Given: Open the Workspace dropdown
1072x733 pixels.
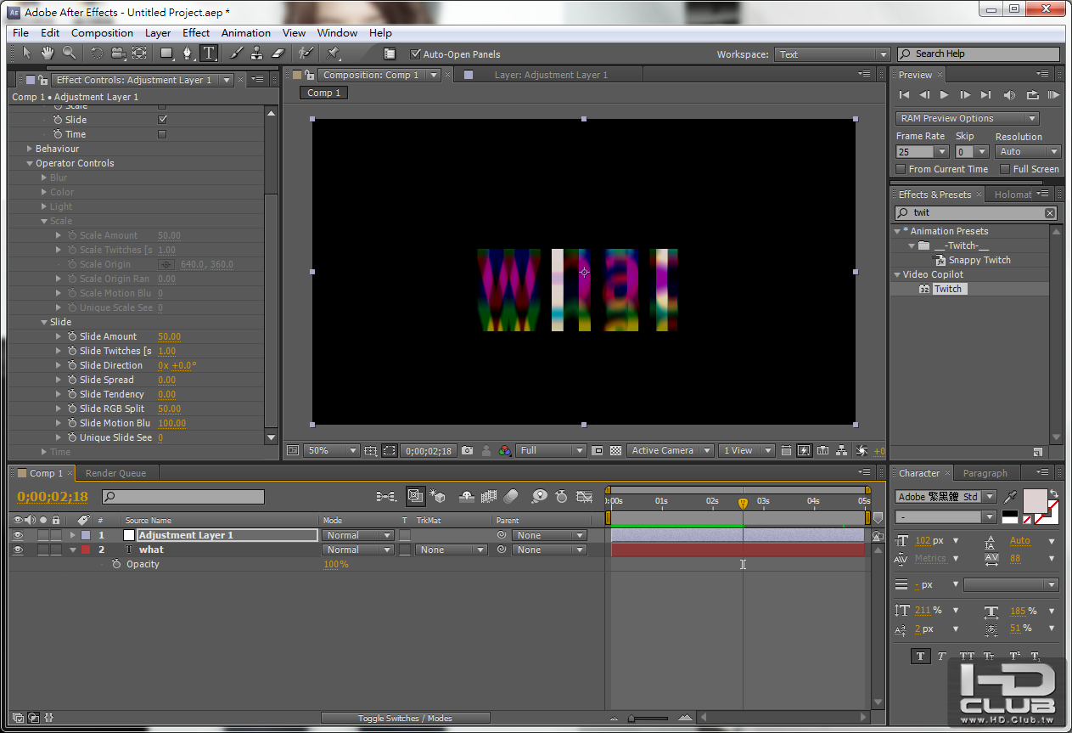Looking at the screenshot, I should click(832, 54).
